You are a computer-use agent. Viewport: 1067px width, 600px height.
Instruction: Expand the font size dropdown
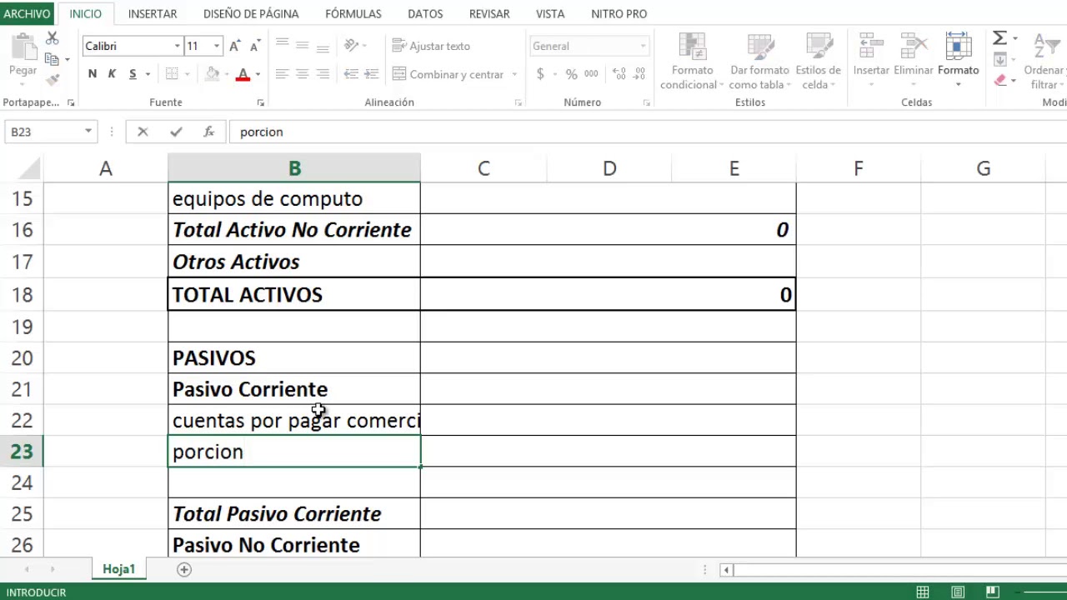tap(216, 46)
